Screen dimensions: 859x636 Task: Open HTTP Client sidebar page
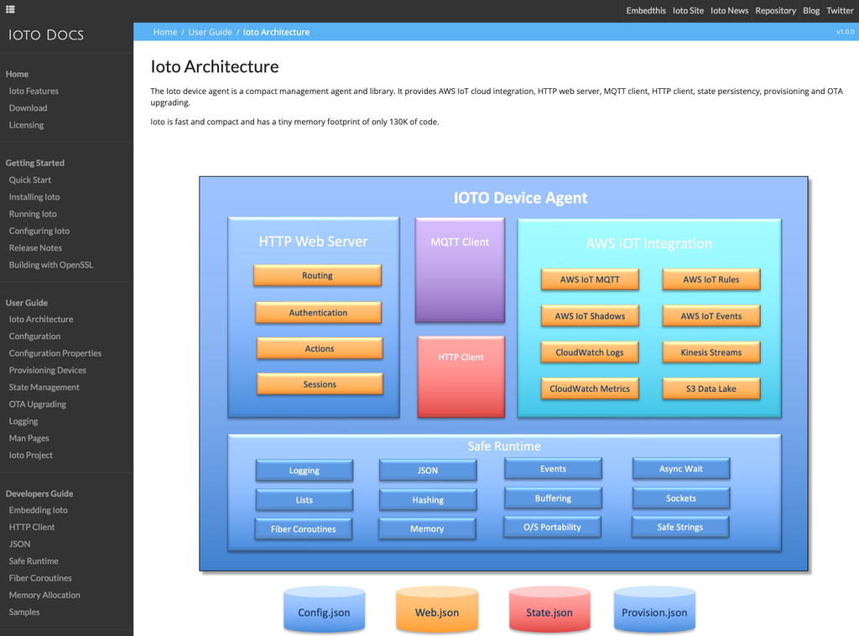pos(31,527)
